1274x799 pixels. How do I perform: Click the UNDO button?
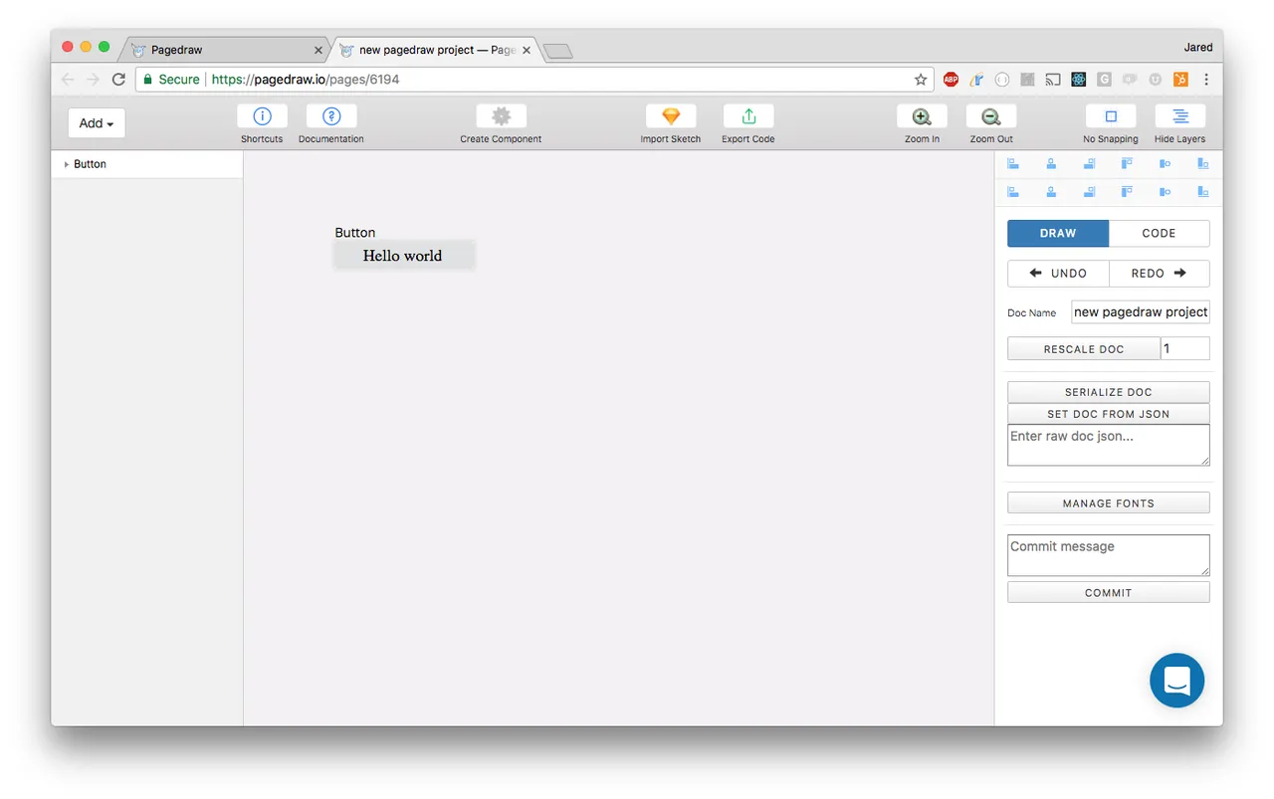(x=1058, y=273)
